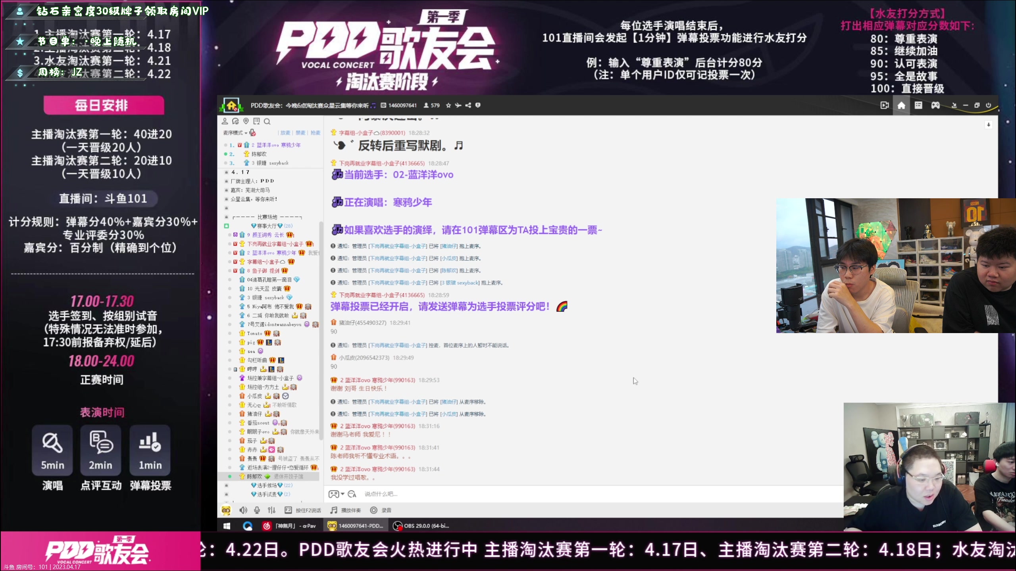Image resolution: width=1016 pixels, height=571 pixels.
Task: Click the 抢麦 link
Action: [315, 133]
